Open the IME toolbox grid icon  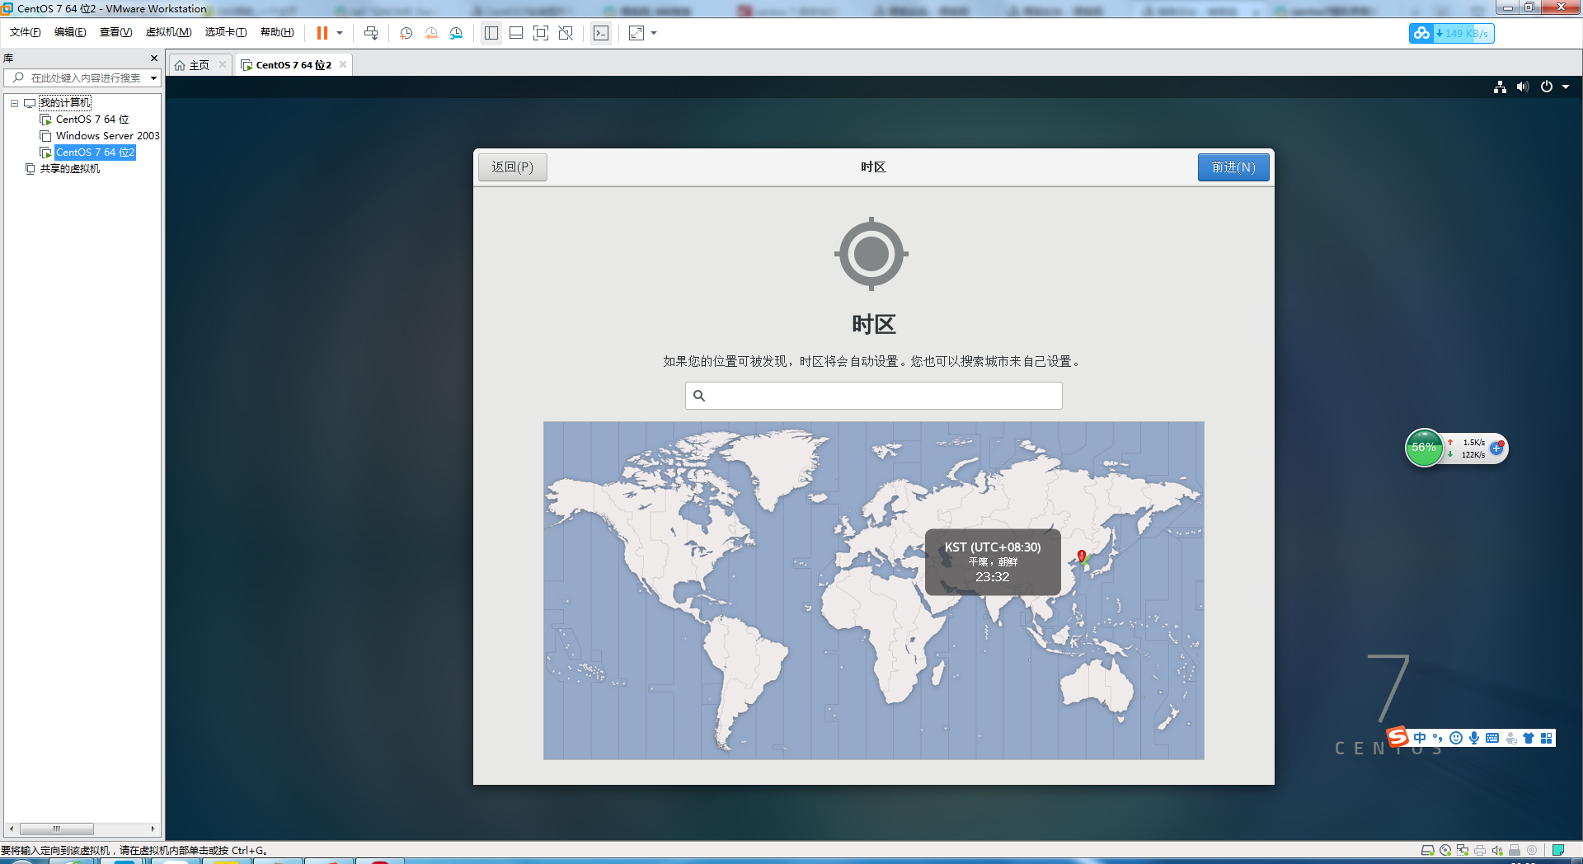[x=1547, y=738]
